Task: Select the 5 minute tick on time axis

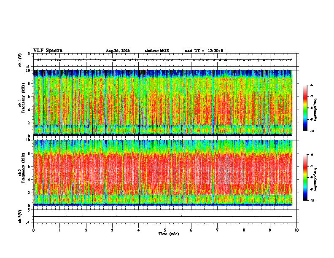Action: (165, 230)
